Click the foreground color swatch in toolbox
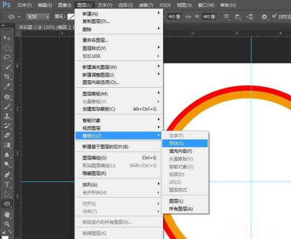Screen dimensions: 291x239 pos(5,237)
